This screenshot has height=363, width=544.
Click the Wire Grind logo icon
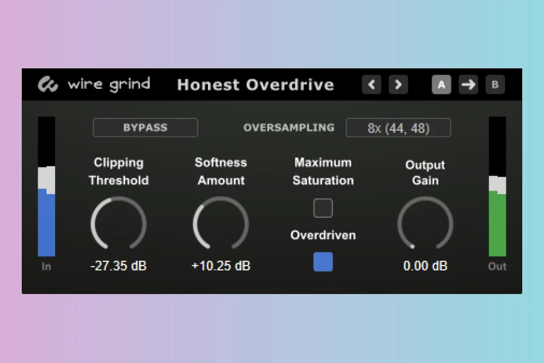coord(48,85)
